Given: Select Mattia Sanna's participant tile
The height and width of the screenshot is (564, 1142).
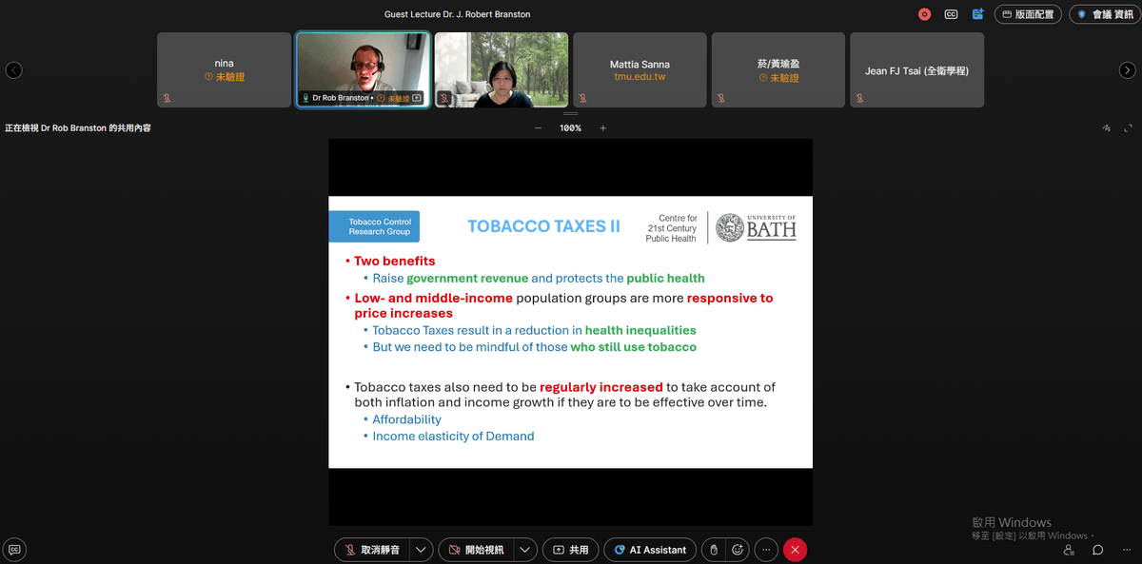Looking at the screenshot, I should (640, 69).
